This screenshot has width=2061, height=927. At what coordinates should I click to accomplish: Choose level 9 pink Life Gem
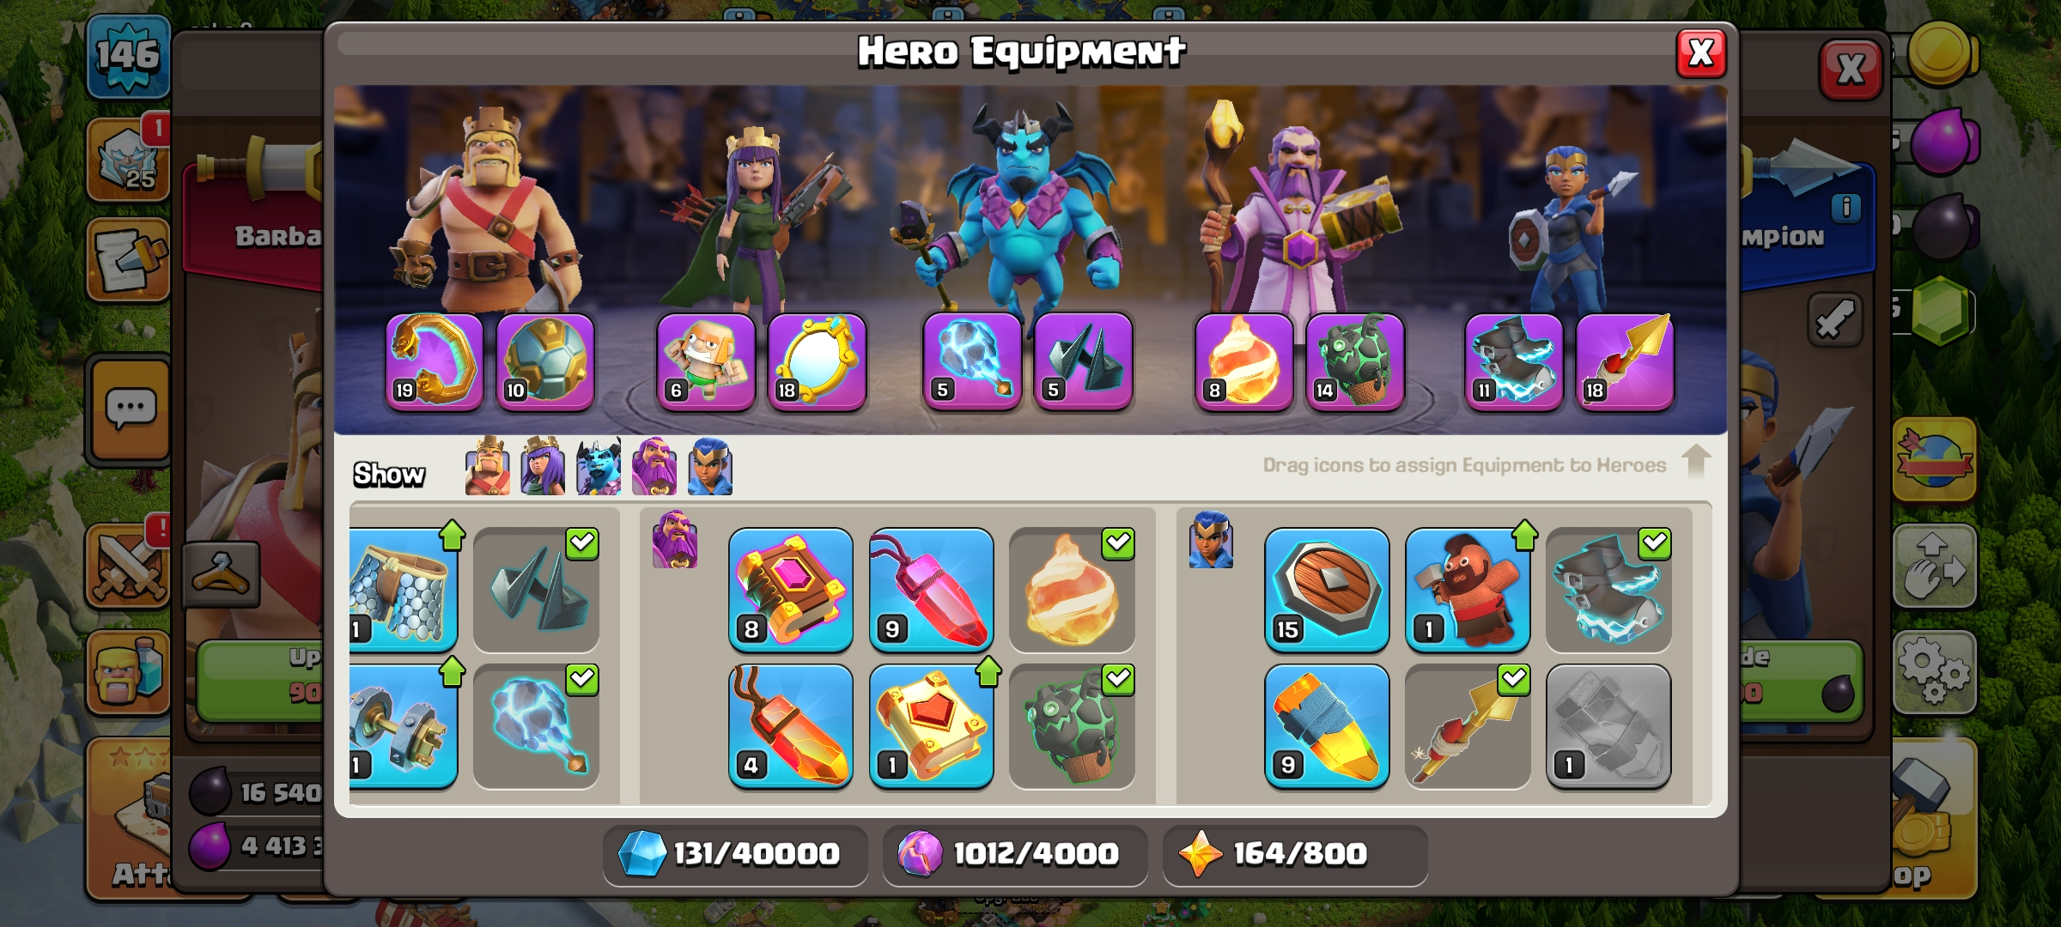[932, 590]
